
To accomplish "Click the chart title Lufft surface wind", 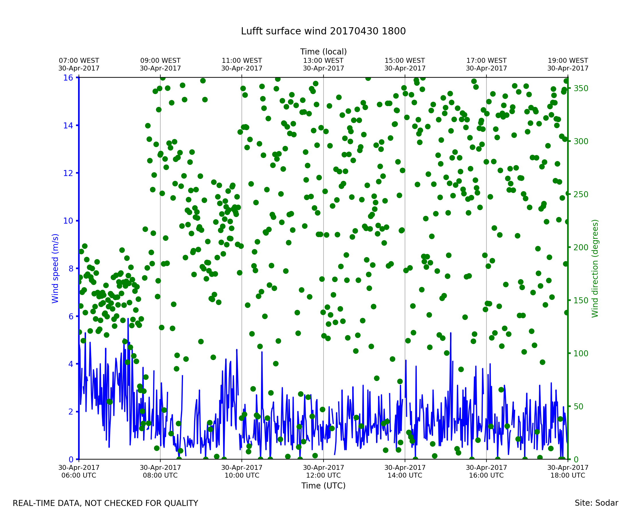I will pos(323,31).
